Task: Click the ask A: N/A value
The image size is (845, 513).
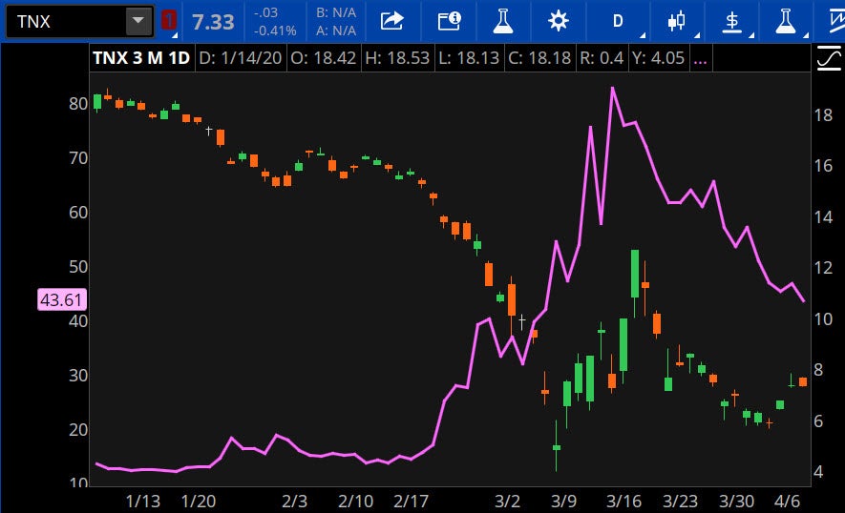Action: 336,31
